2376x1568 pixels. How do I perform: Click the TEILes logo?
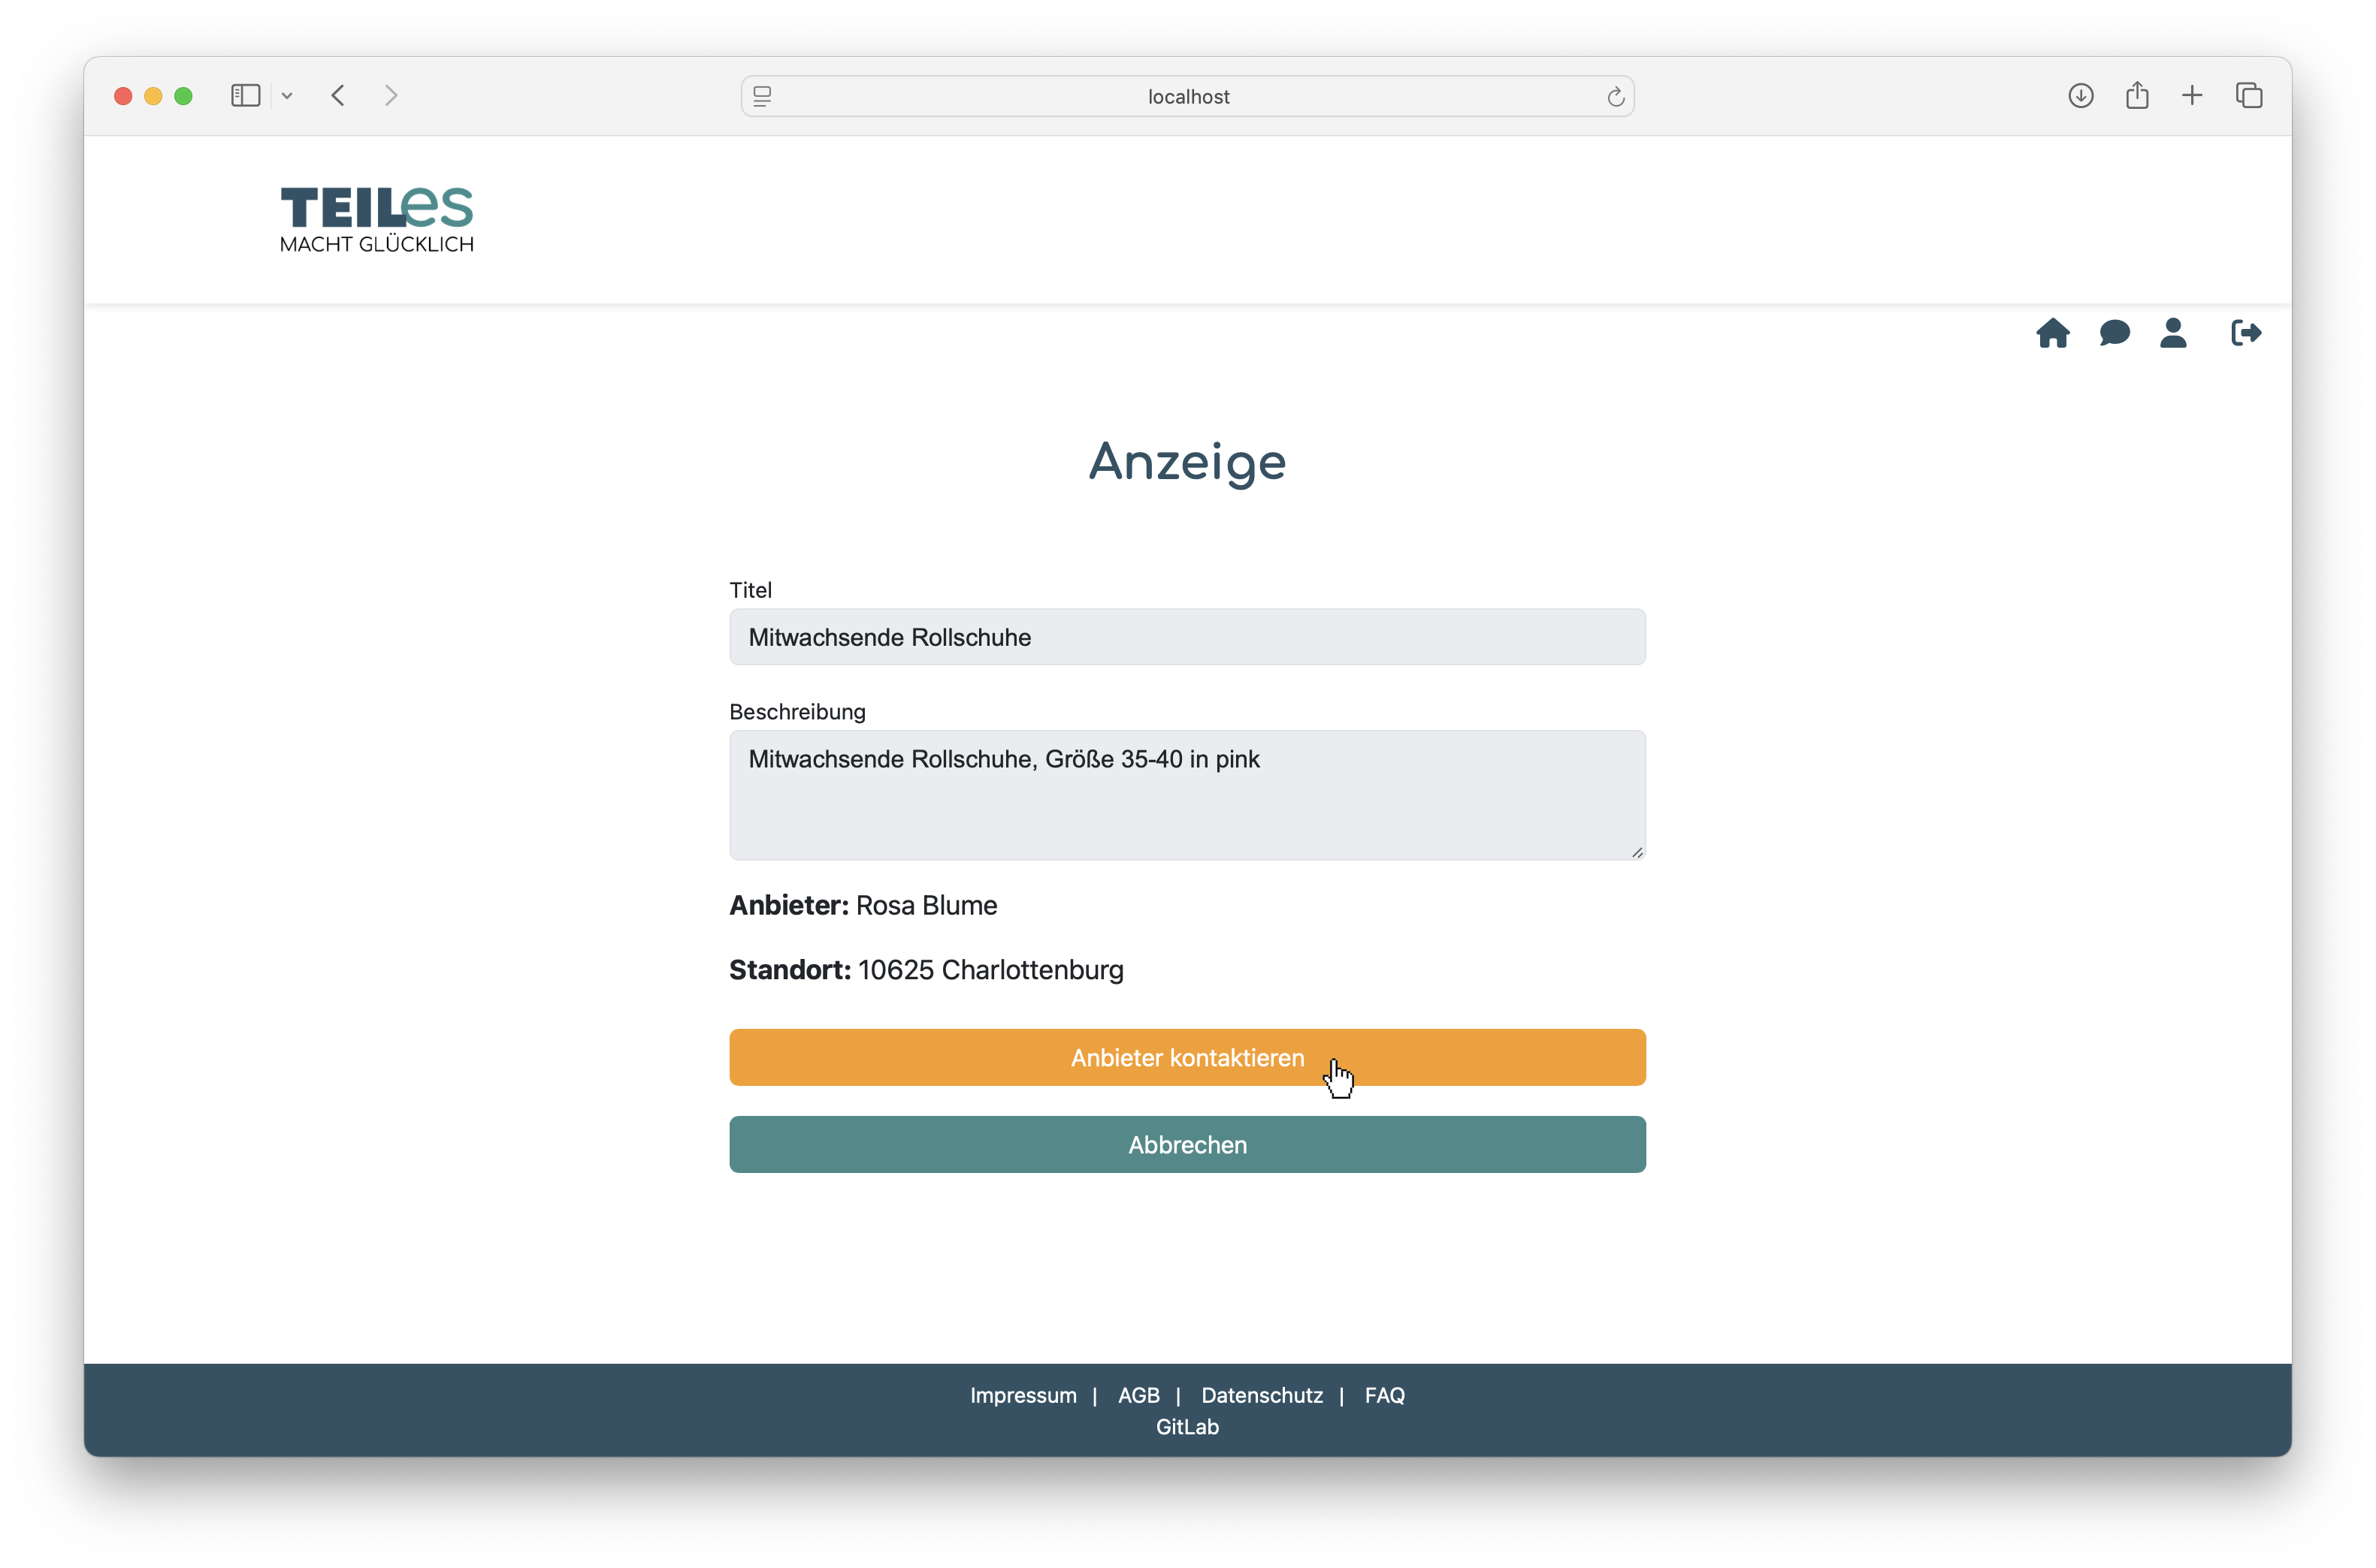pos(376,219)
